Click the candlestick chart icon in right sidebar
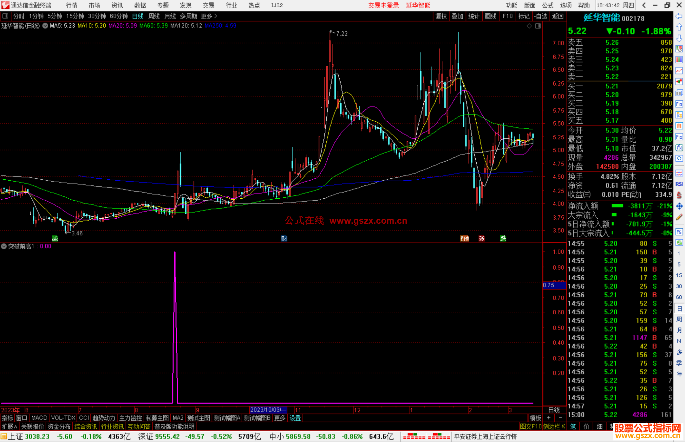The image size is (685, 442). (679, 82)
